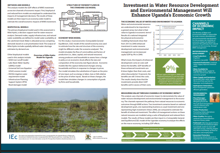This screenshot has height=153, width=220.
Task: Click the Development Goal Targets chevron
Action: [141, 135]
